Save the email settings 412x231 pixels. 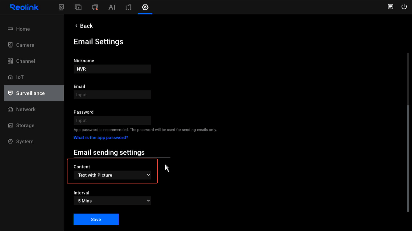coord(96,219)
